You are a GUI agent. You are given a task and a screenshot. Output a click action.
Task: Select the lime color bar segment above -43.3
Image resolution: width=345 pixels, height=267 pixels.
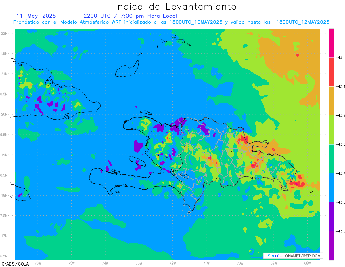pyautogui.click(x=331, y=130)
